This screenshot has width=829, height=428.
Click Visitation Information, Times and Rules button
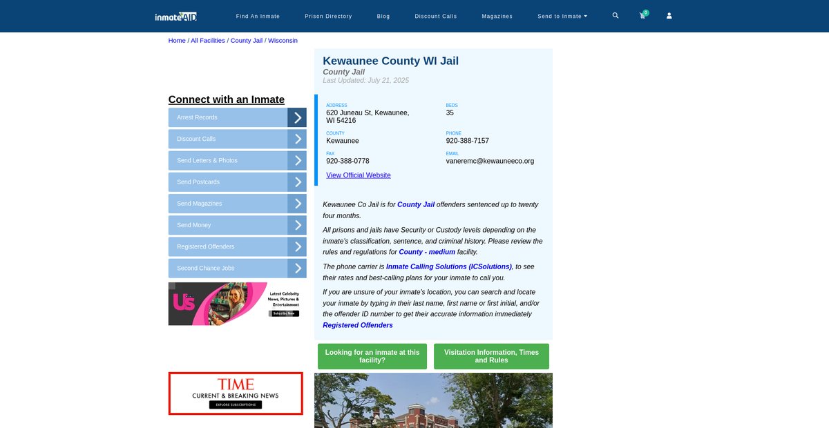[x=491, y=356]
